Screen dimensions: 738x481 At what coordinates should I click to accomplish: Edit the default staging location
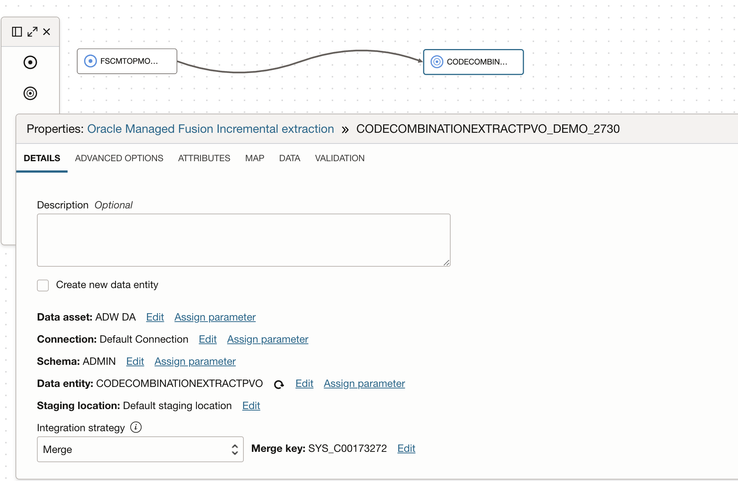(251, 406)
